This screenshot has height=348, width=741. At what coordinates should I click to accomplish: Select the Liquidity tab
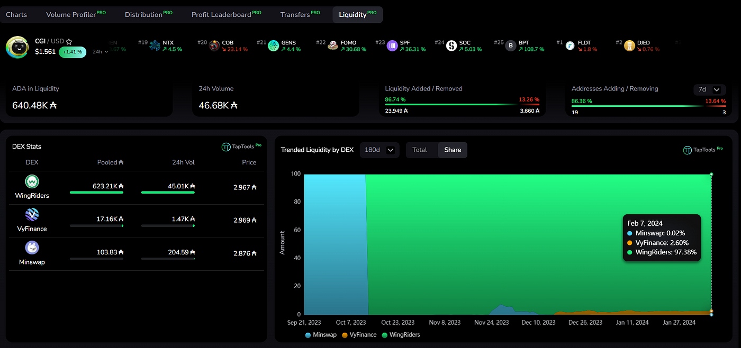[357, 14]
